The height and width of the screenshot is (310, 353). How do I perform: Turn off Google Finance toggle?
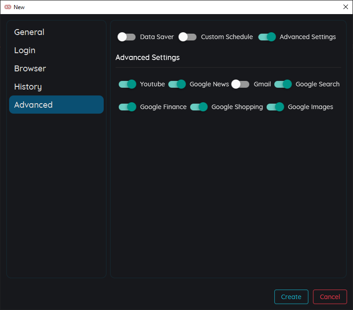point(127,107)
